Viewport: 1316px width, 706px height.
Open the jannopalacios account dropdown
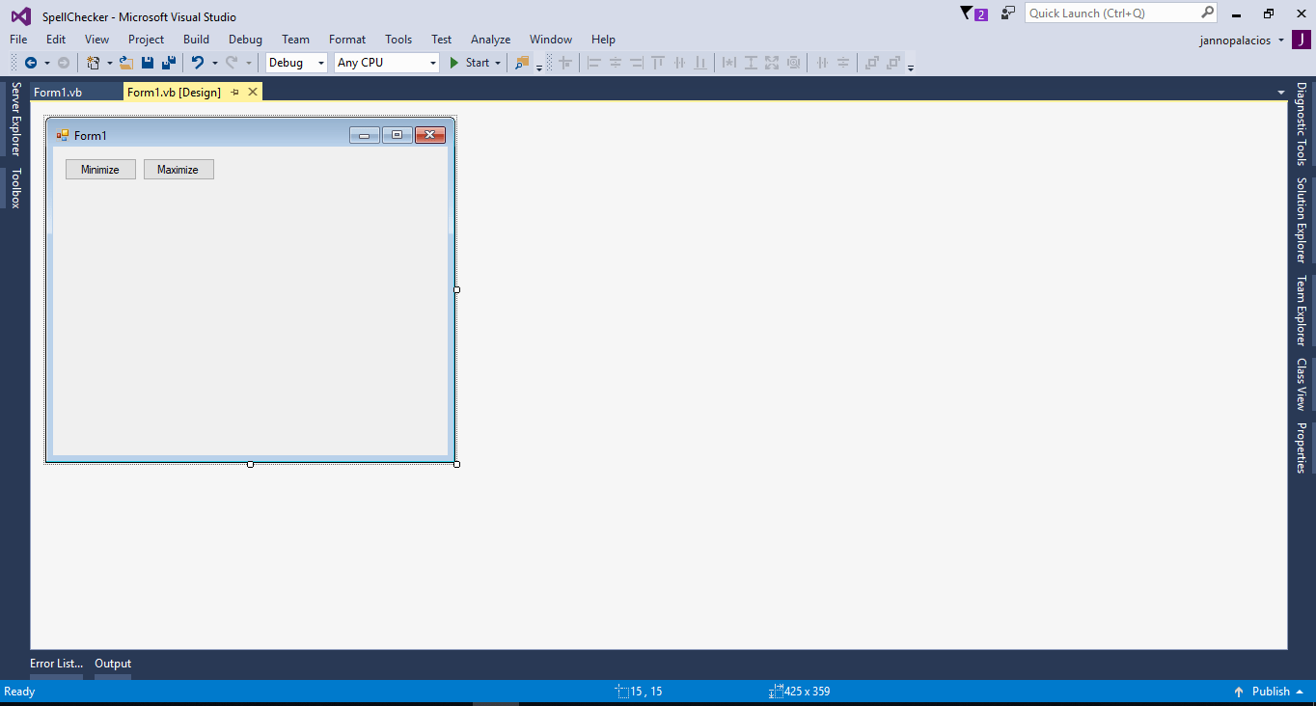coord(1281,41)
